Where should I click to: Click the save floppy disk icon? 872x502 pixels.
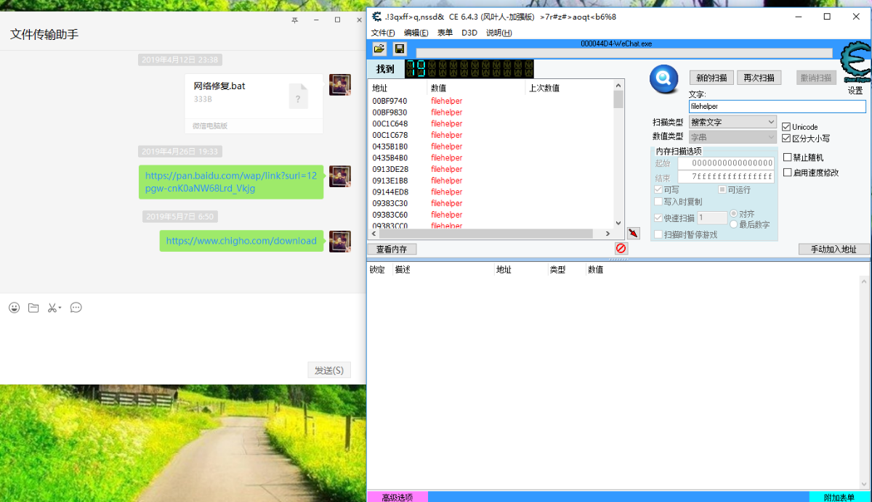click(399, 49)
